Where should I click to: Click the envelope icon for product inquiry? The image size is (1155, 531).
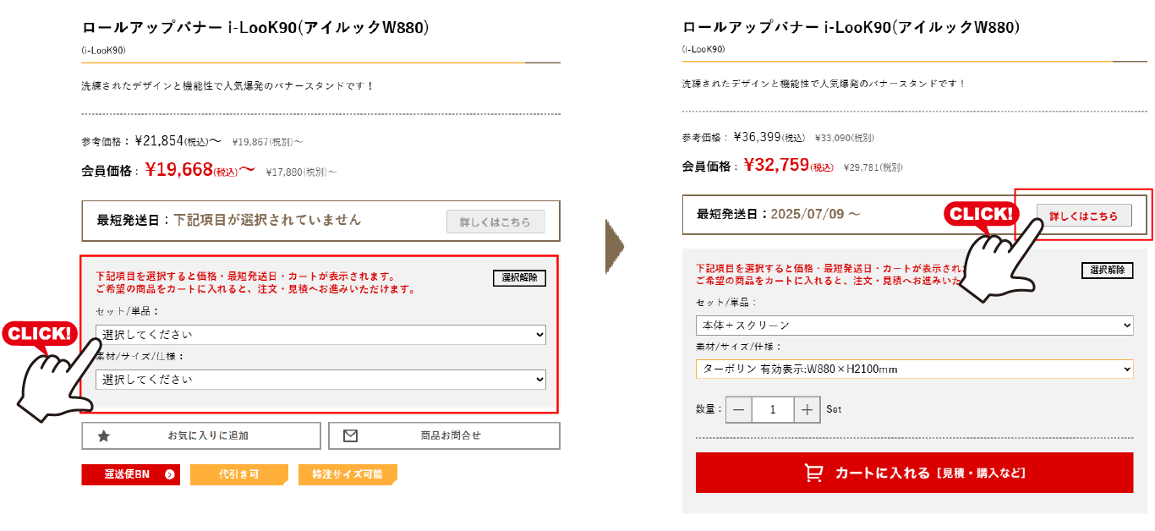click(x=350, y=436)
